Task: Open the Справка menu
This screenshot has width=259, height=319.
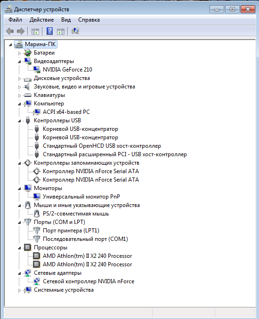Action: pyautogui.click(x=89, y=20)
